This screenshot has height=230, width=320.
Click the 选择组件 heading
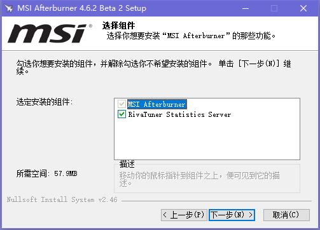[118, 25]
